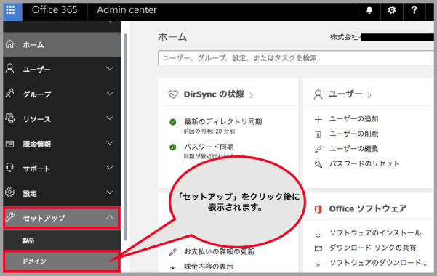Viewport: 437px width, 276px height.
Task: Open the settings gear in the top bar
Action: coord(392,10)
